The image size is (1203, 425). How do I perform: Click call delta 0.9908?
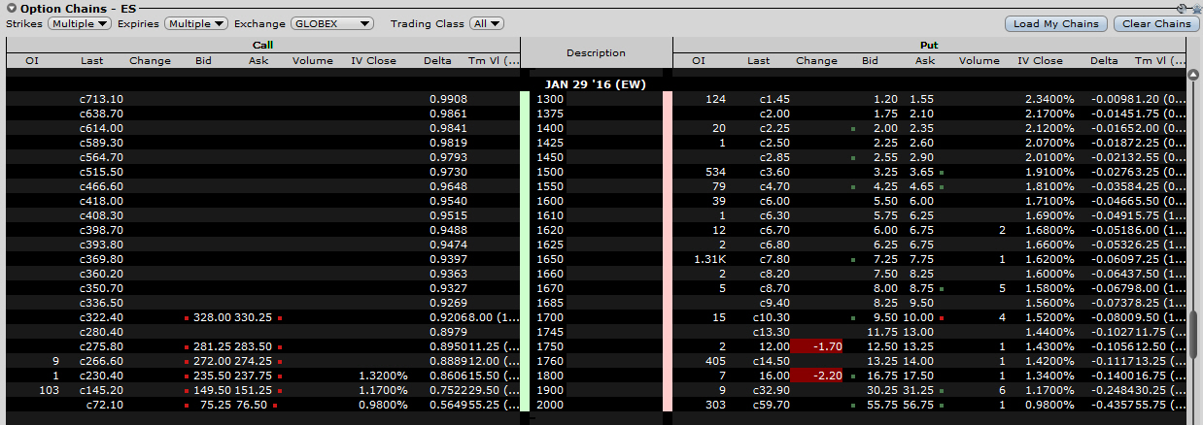(x=447, y=99)
